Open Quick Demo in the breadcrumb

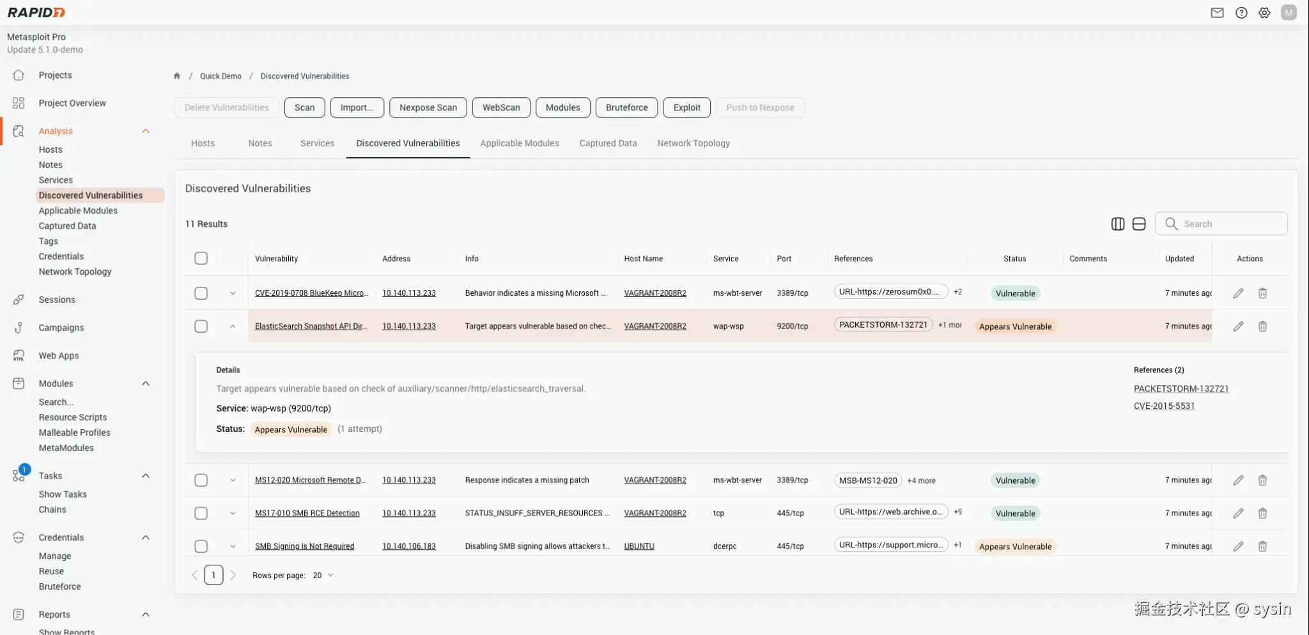[x=221, y=76]
